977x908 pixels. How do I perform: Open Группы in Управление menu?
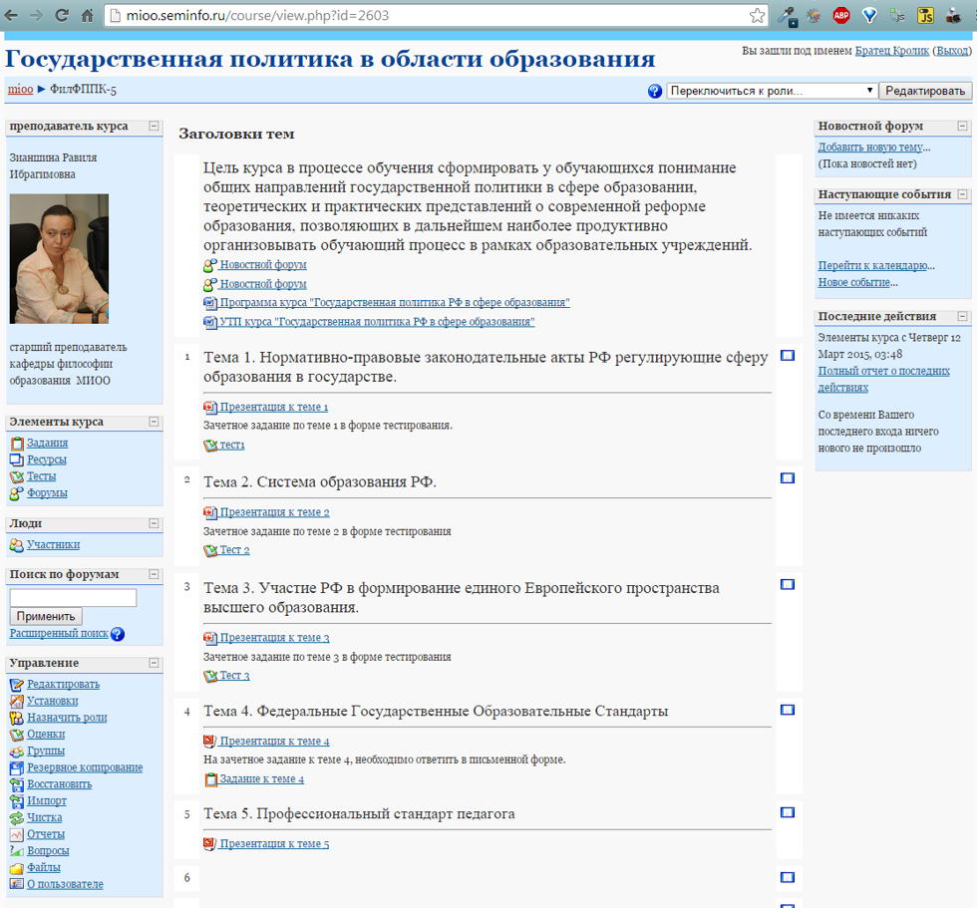[46, 752]
